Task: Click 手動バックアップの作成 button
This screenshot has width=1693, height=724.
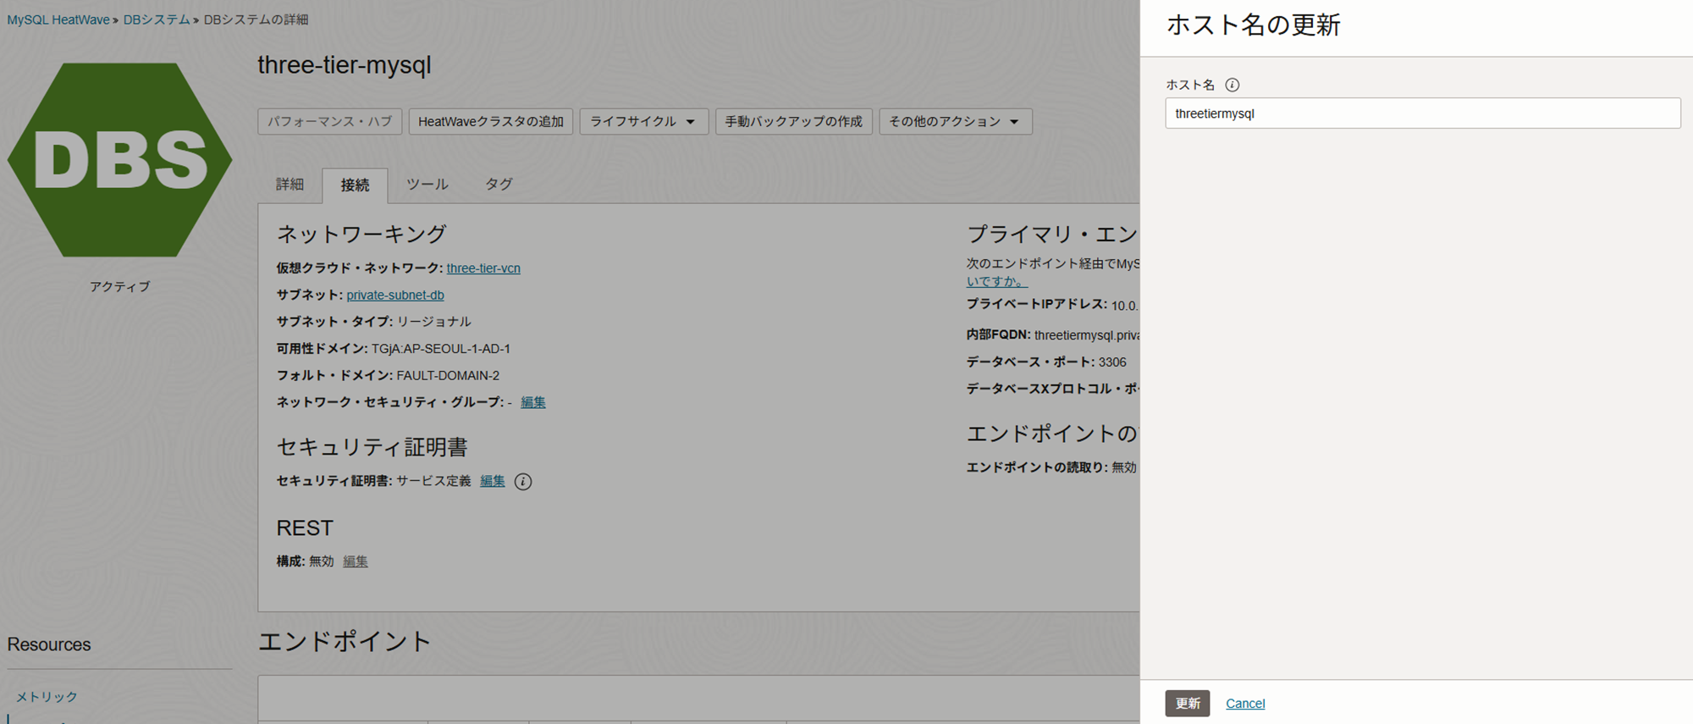Action: (x=793, y=121)
